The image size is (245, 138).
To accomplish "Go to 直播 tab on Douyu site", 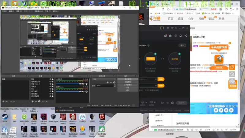I will [x=181, y=19].
